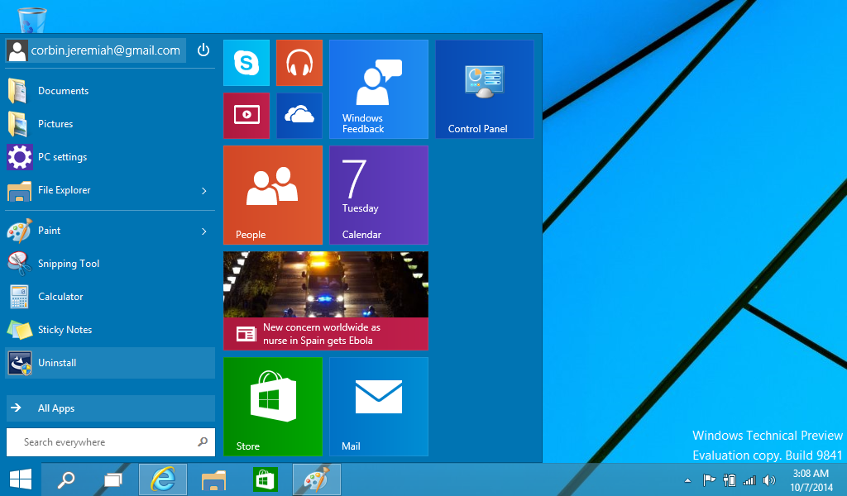
Task: Open the Video tile
Action: (x=246, y=116)
